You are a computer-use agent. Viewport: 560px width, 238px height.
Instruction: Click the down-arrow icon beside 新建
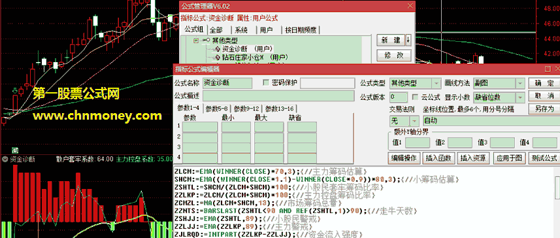pos(408,41)
